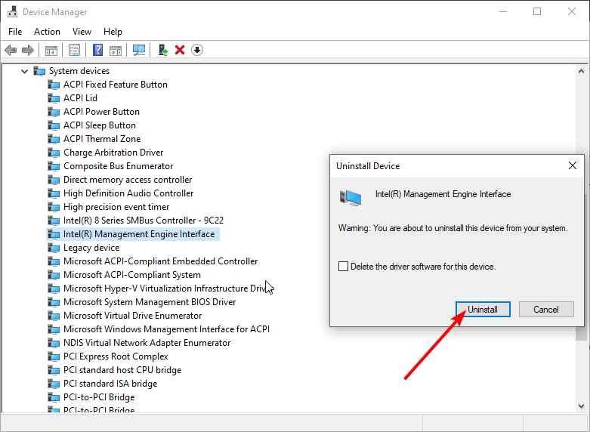The height and width of the screenshot is (432, 590).
Task: Click the scrollbar up arrow
Action: tap(581, 71)
